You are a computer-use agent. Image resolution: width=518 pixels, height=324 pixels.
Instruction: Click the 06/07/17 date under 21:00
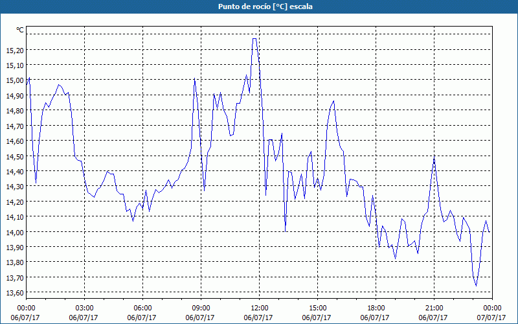[433, 318]
